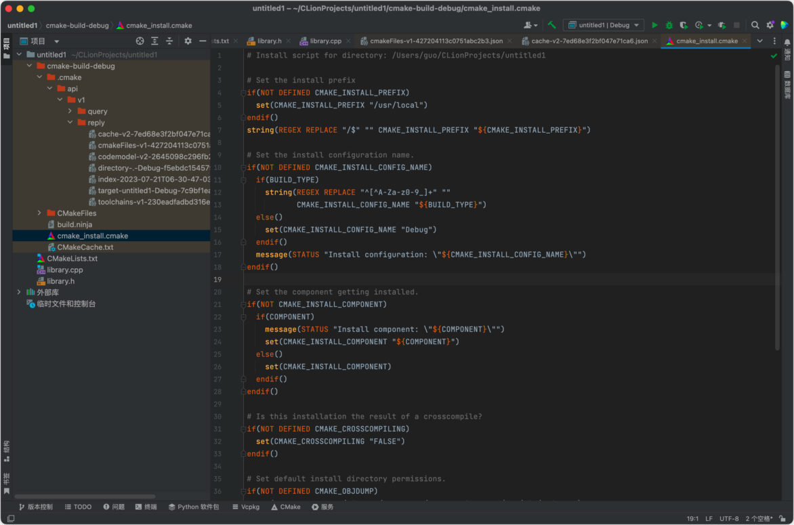
Task: Open the bookmarks tool window on left sidebar
Action: tap(7, 484)
